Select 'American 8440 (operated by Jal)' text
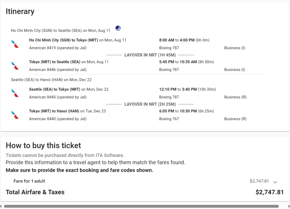 [x=58, y=119]
